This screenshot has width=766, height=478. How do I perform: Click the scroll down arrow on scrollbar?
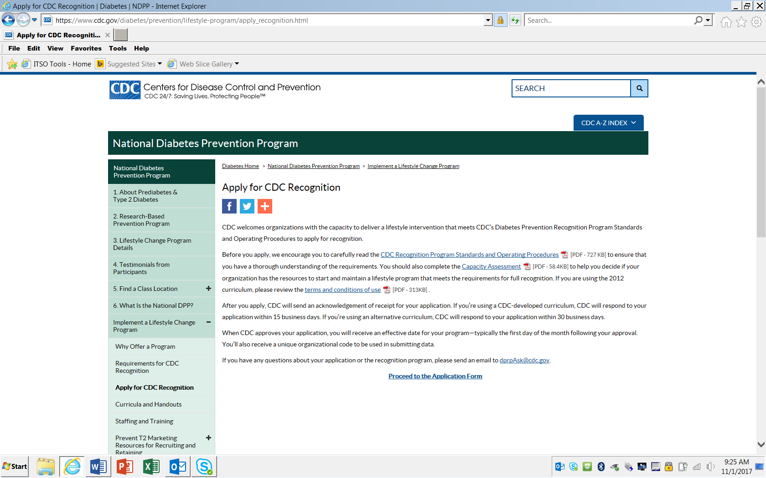pyautogui.click(x=761, y=444)
